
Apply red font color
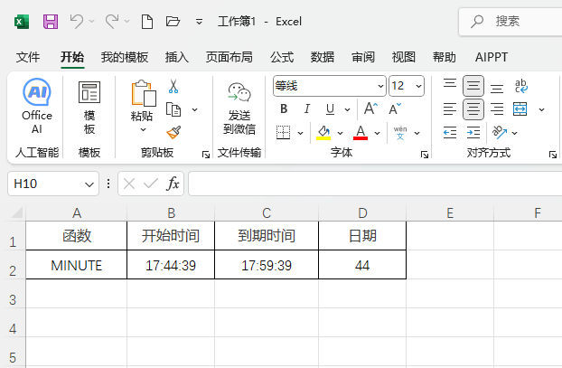[361, 133]
